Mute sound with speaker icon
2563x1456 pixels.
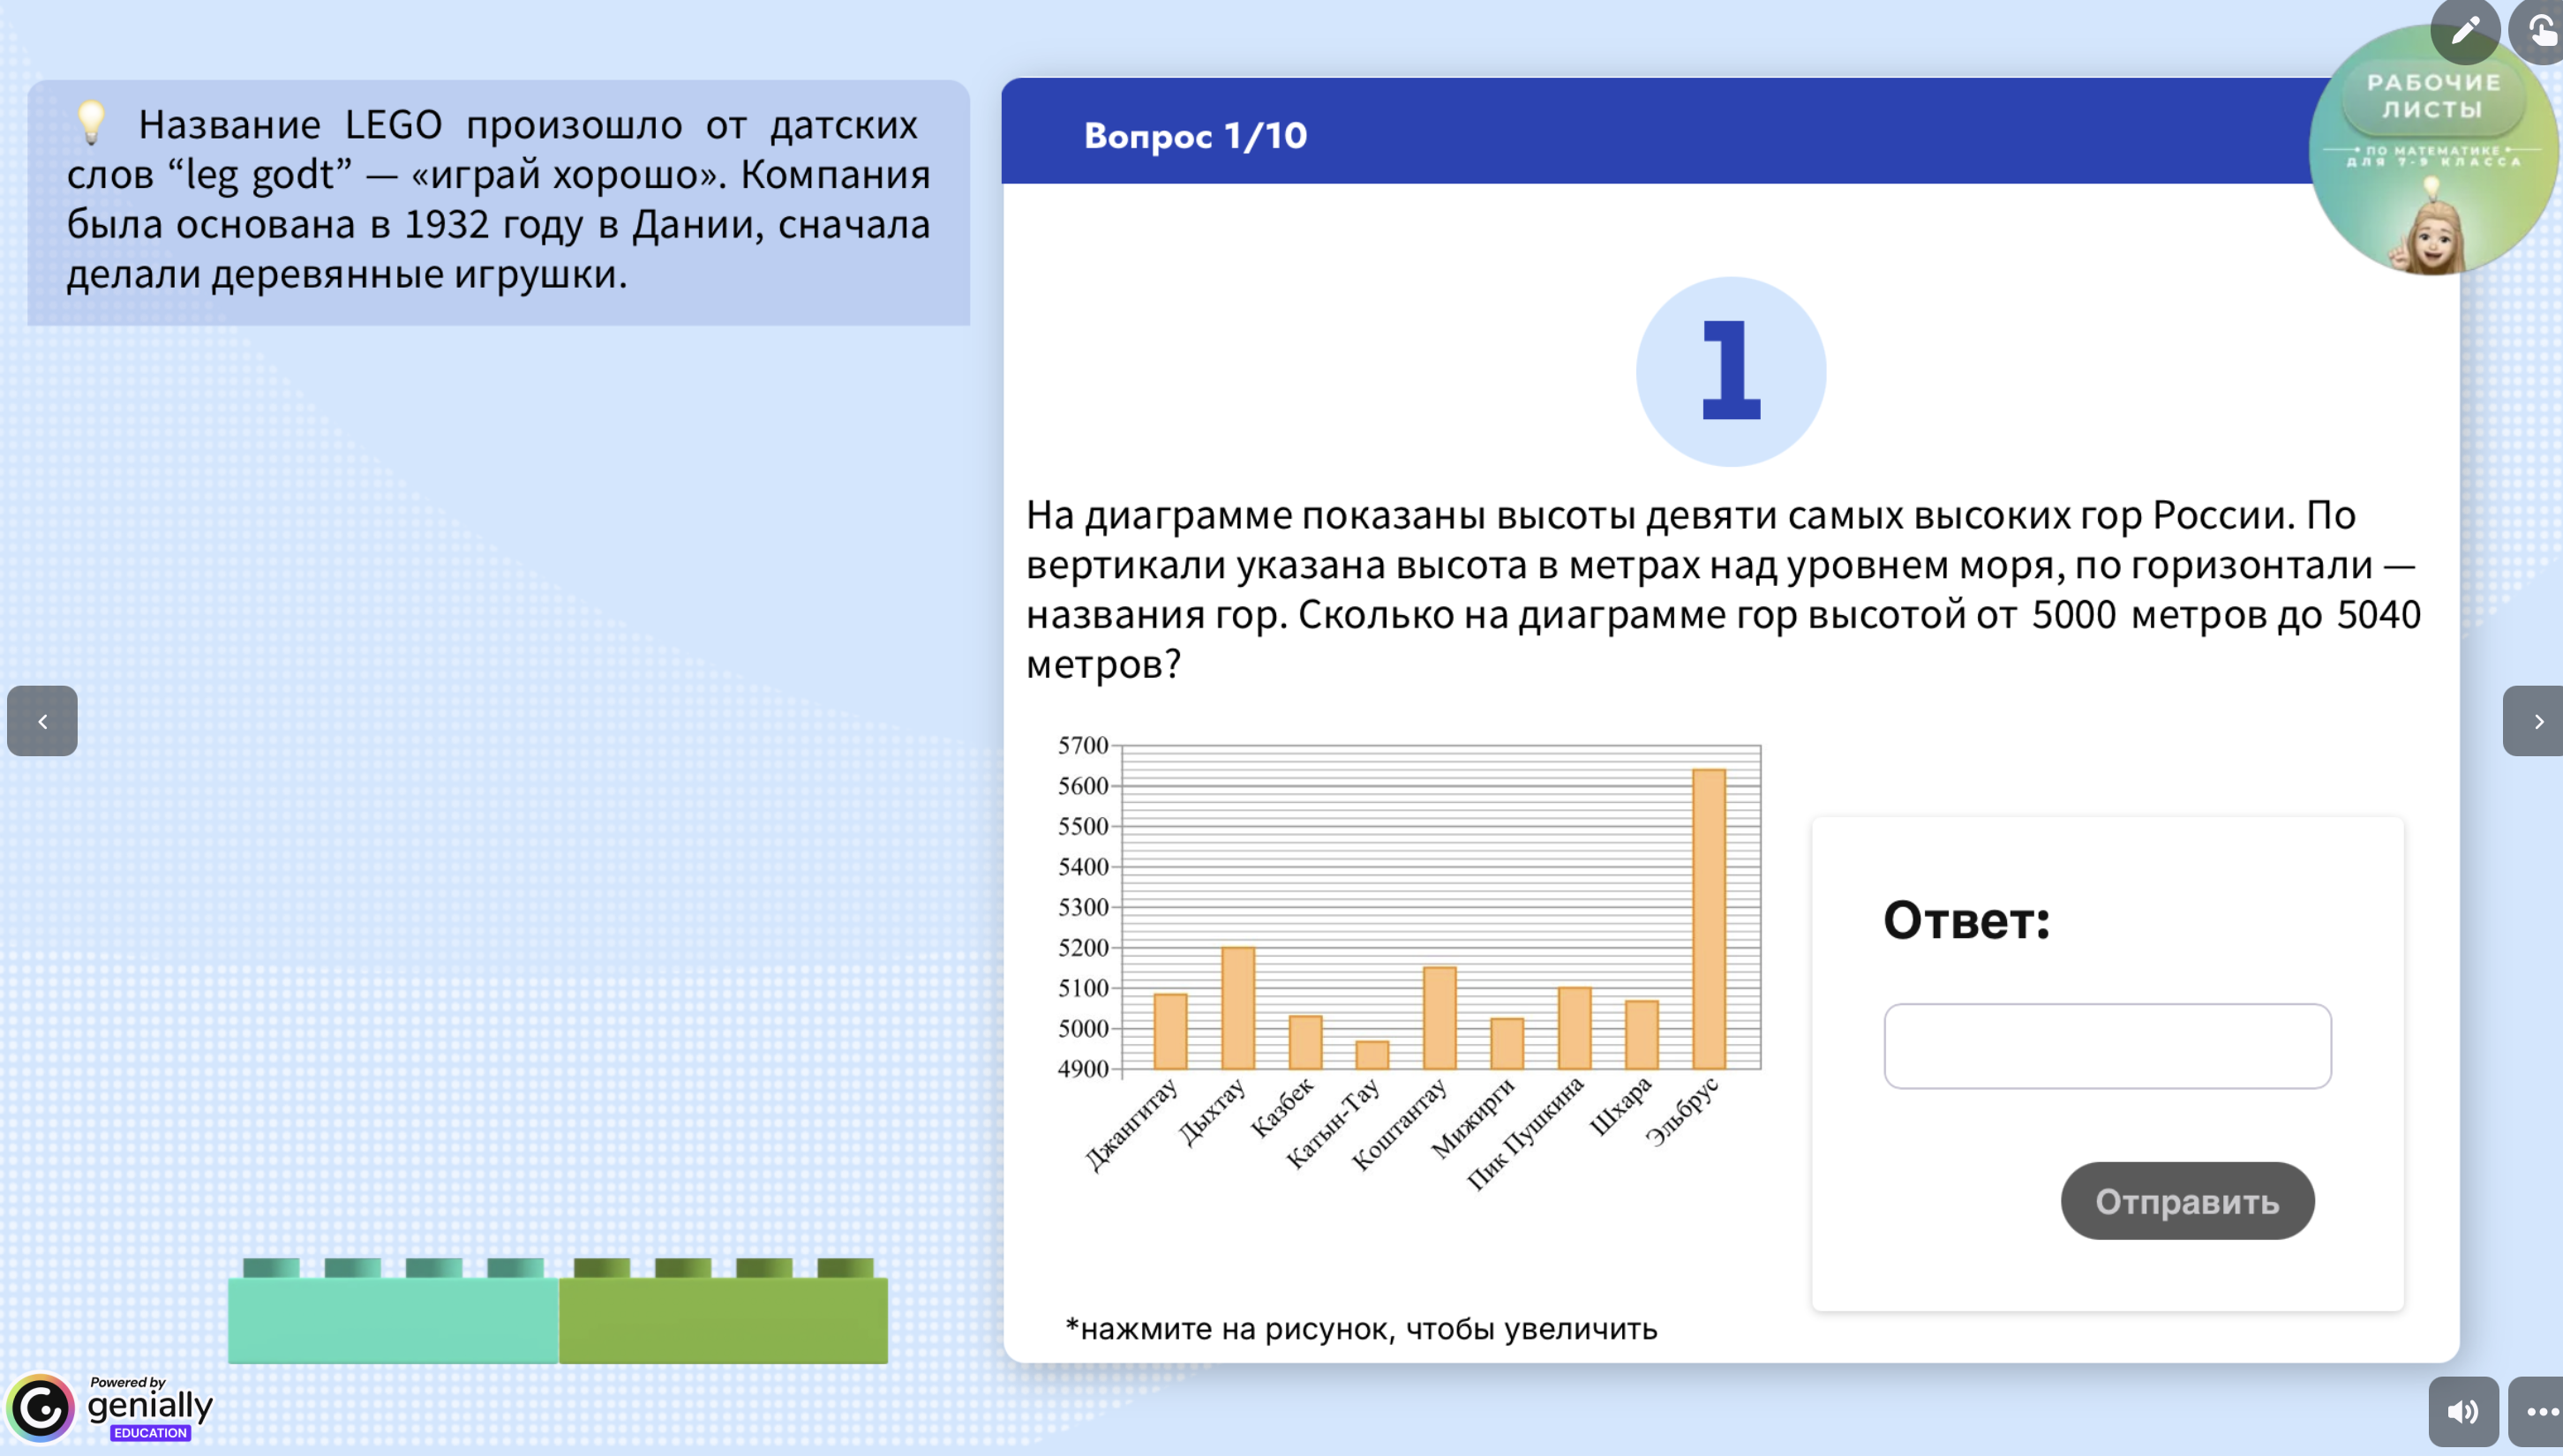[x=2464, y=1411]
